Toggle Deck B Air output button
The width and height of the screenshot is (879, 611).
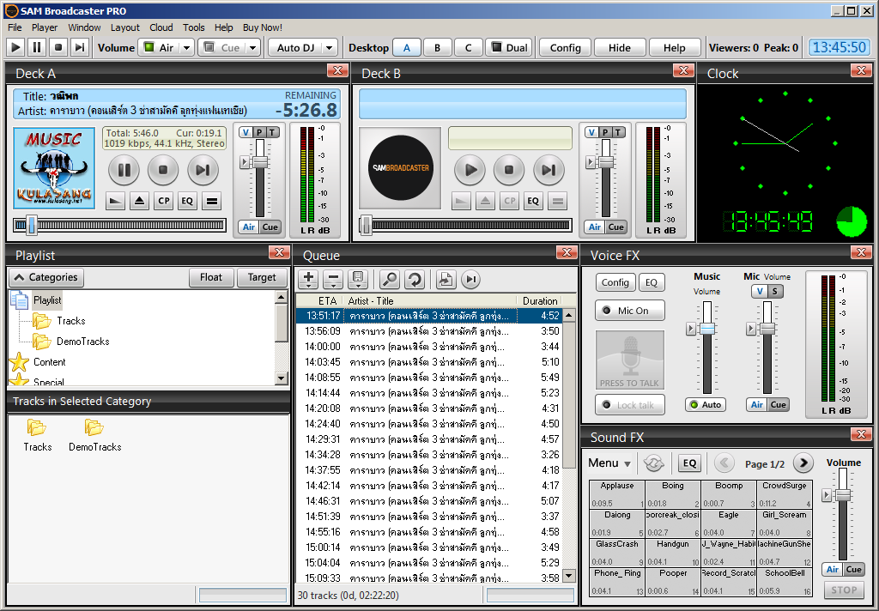tap(595, 227)
